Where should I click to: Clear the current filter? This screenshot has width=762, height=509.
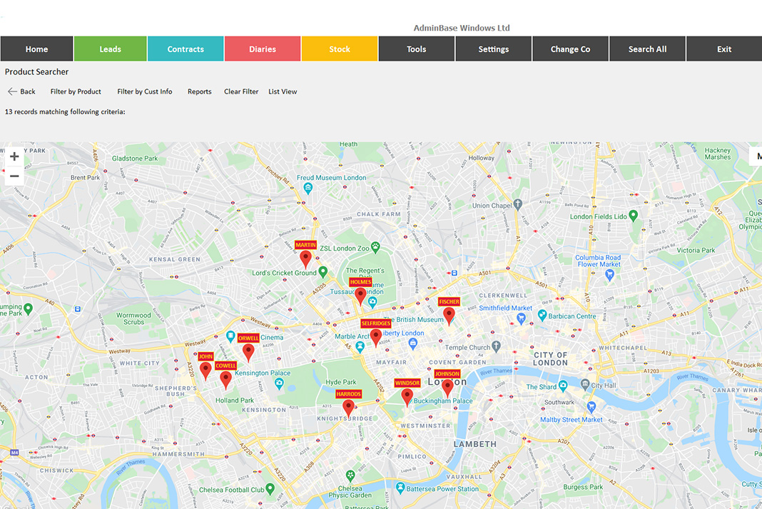pos(240,91)
